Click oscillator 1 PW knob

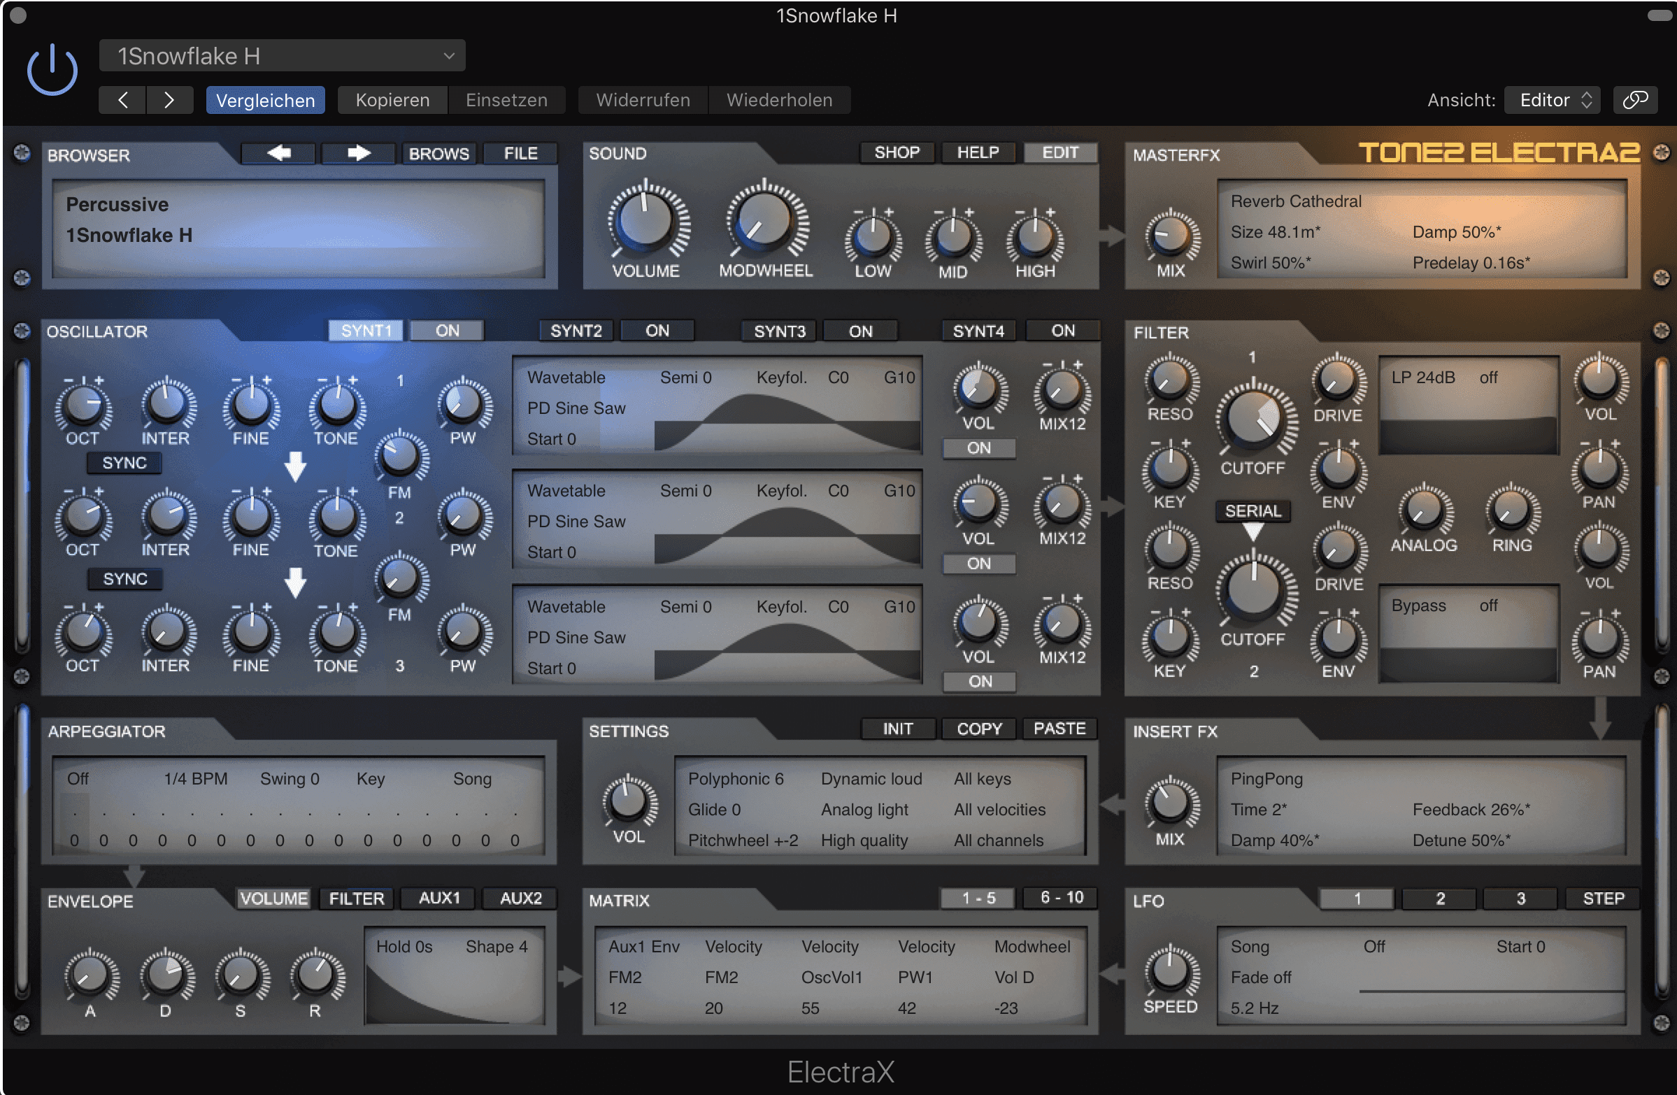[463, 403]
